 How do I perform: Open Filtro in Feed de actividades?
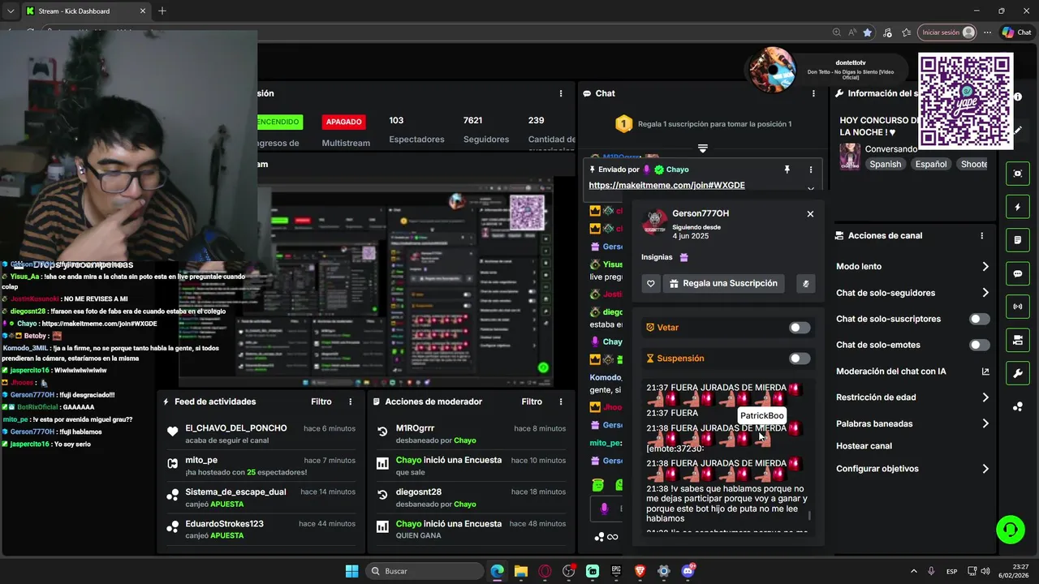tap(321, 401)
